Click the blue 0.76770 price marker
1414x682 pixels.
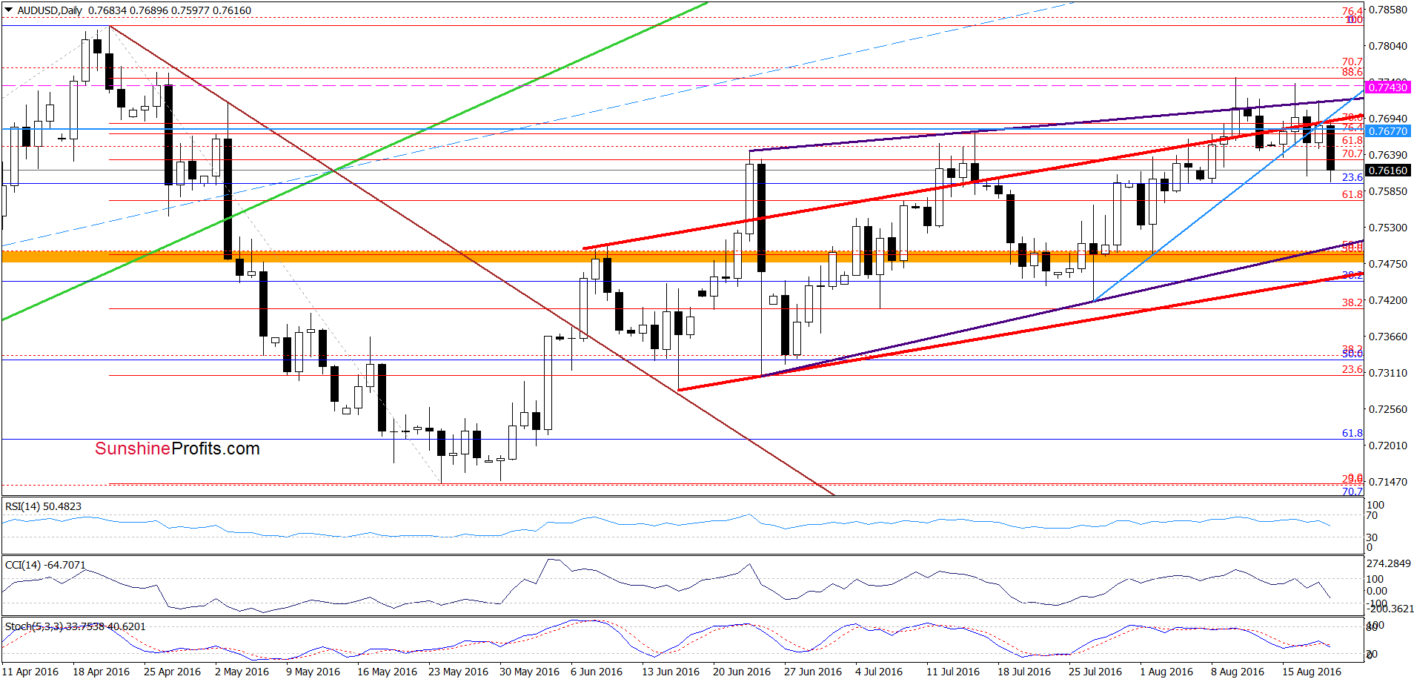tap(1387, 131)
